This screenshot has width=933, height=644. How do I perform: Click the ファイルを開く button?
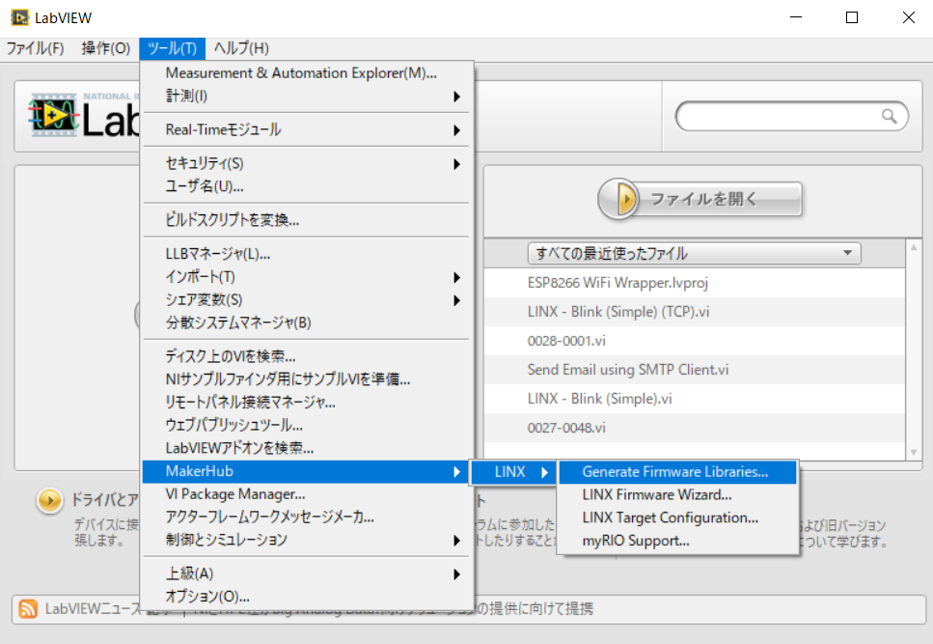[x=700, y=199]
